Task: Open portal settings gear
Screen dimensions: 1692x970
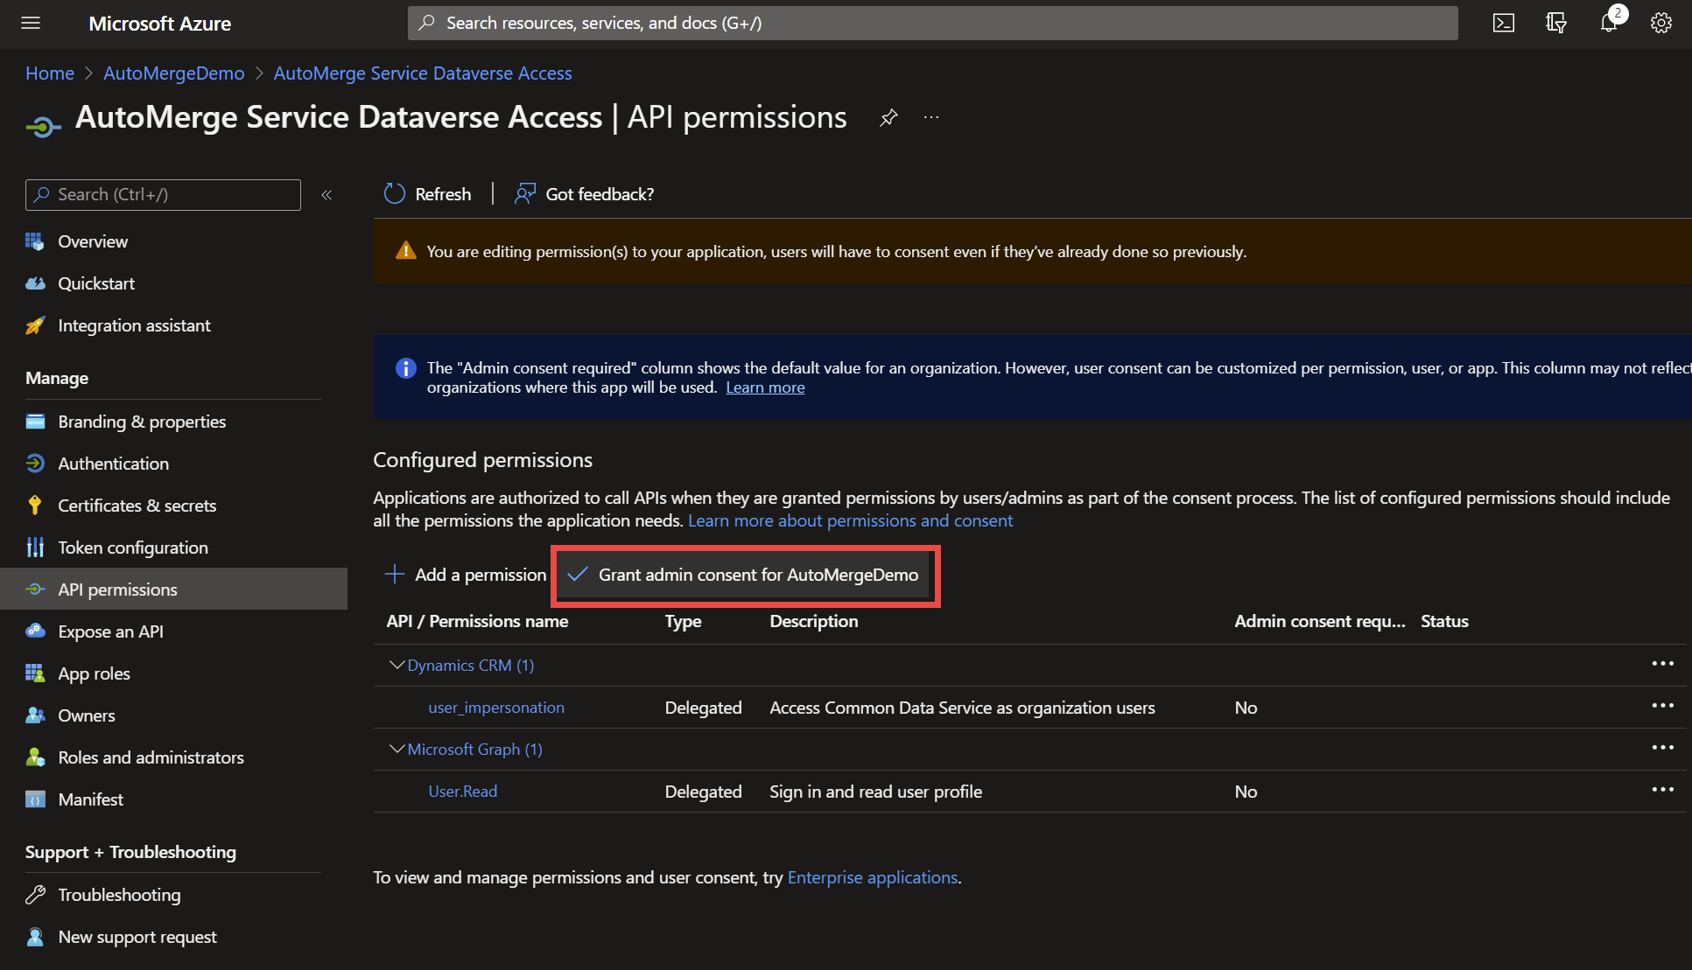Action: click(1660, 24)
